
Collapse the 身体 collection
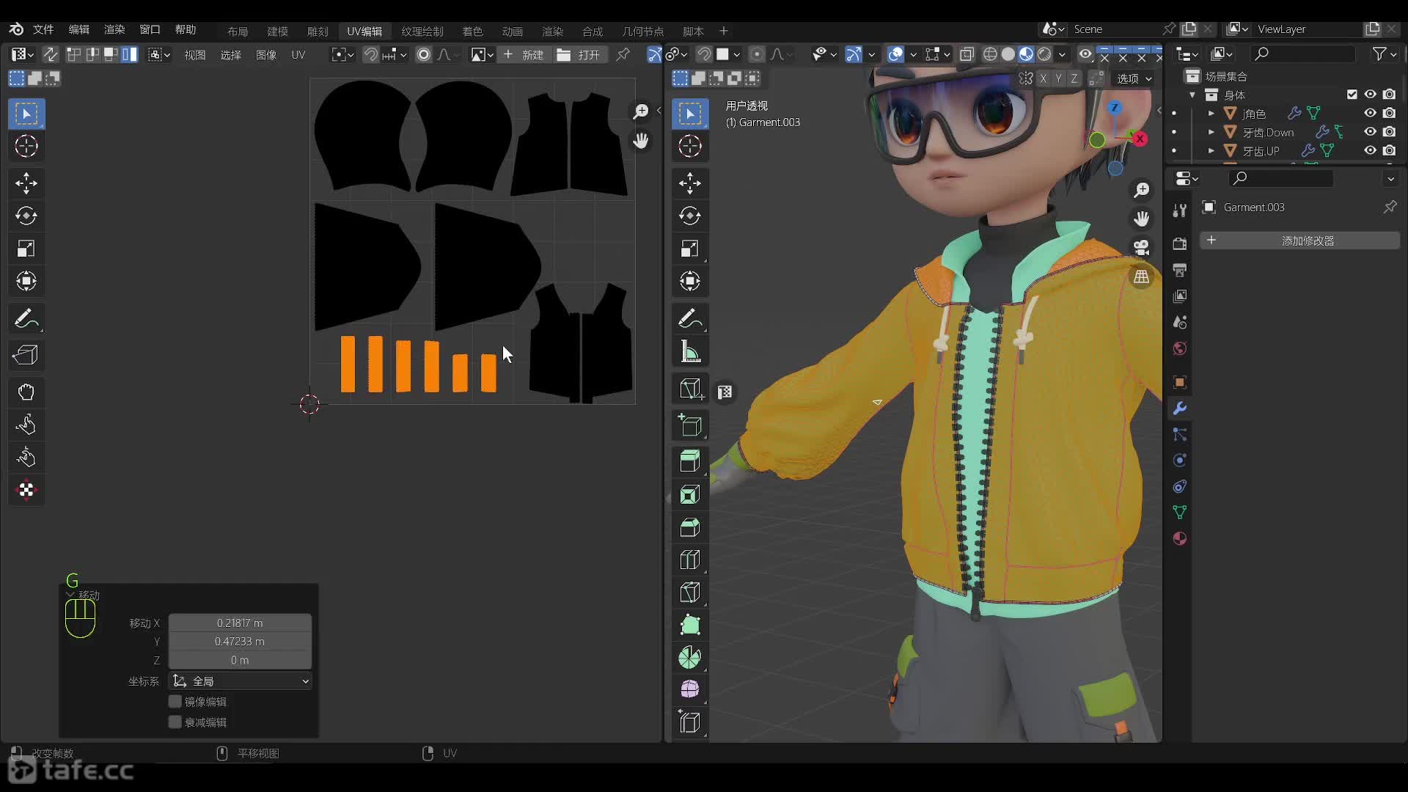click(x=1192, y=95)
